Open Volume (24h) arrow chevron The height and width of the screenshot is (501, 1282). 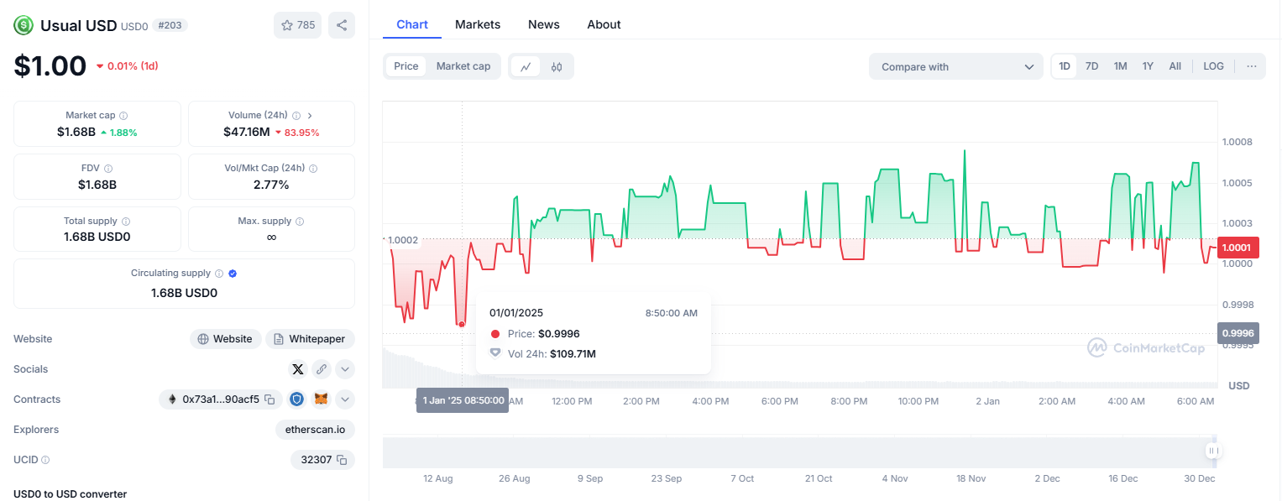click(x=310, y=116)
